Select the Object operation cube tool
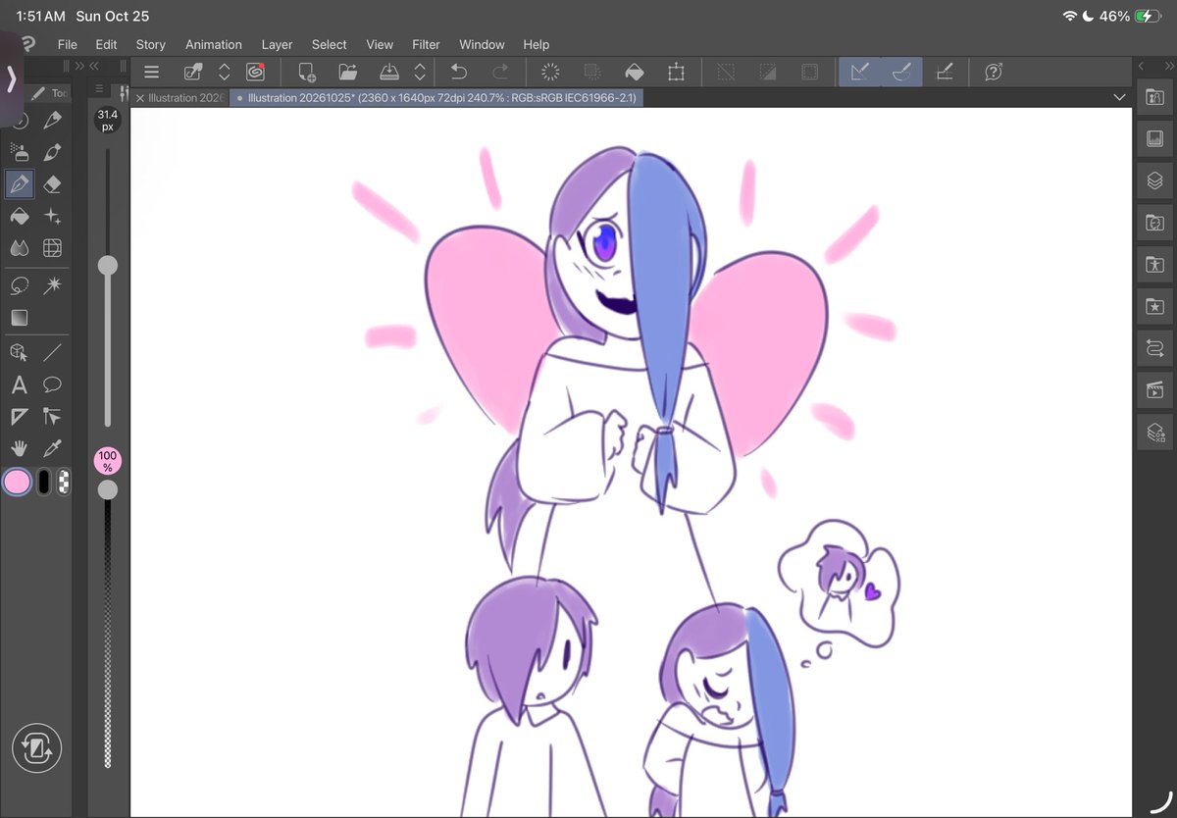 [19, 352]
